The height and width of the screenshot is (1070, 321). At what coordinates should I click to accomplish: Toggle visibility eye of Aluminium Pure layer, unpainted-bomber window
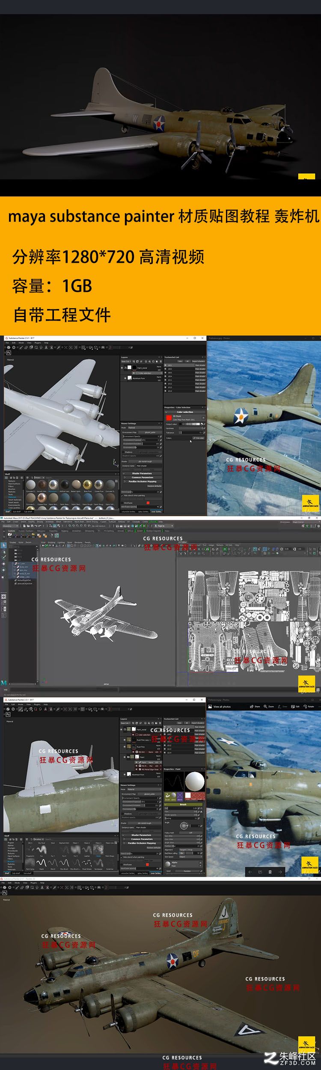(125, 378)
